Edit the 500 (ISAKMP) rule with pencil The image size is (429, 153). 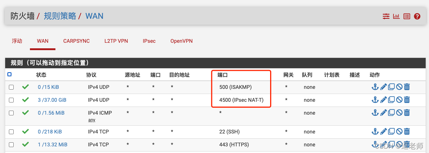tap(383, 87)
